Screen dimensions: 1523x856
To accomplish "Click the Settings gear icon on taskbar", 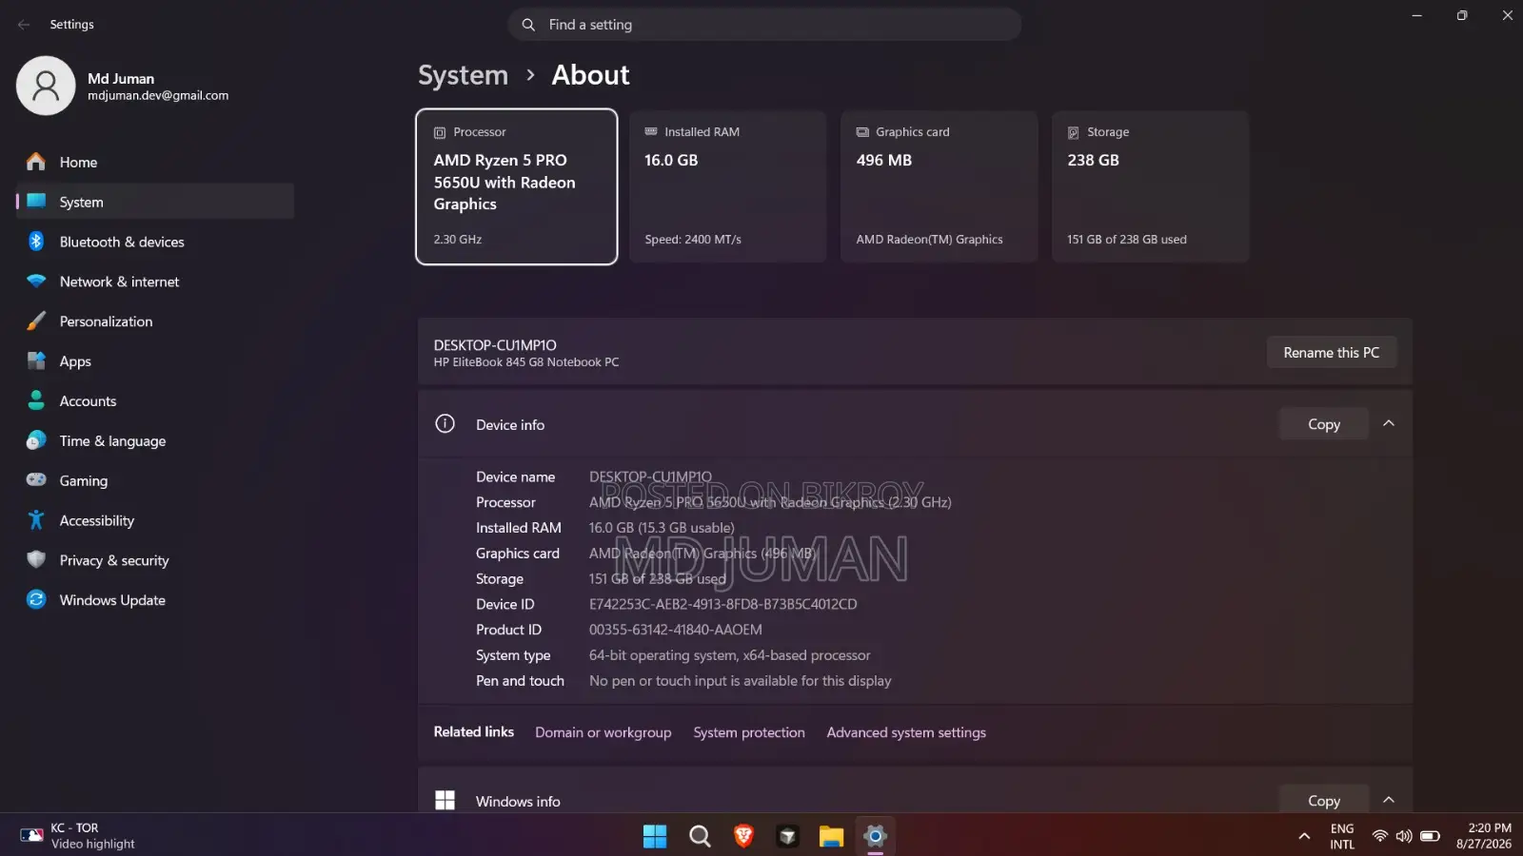I will (x=875, y=836).
